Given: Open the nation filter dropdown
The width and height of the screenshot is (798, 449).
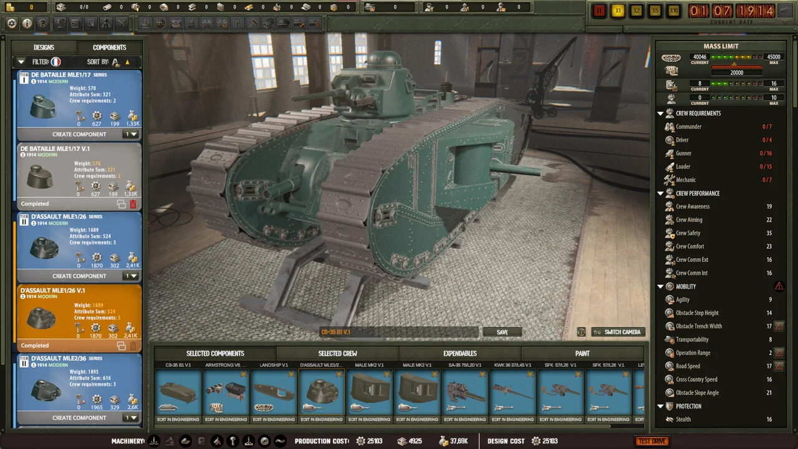Looking at the screenshot, I should click(x=21, y=62).
